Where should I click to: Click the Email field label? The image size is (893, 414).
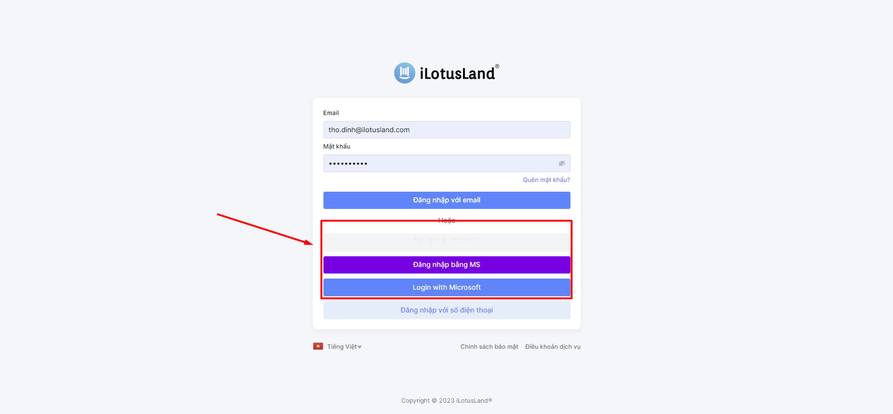click(x=331, y=113)
